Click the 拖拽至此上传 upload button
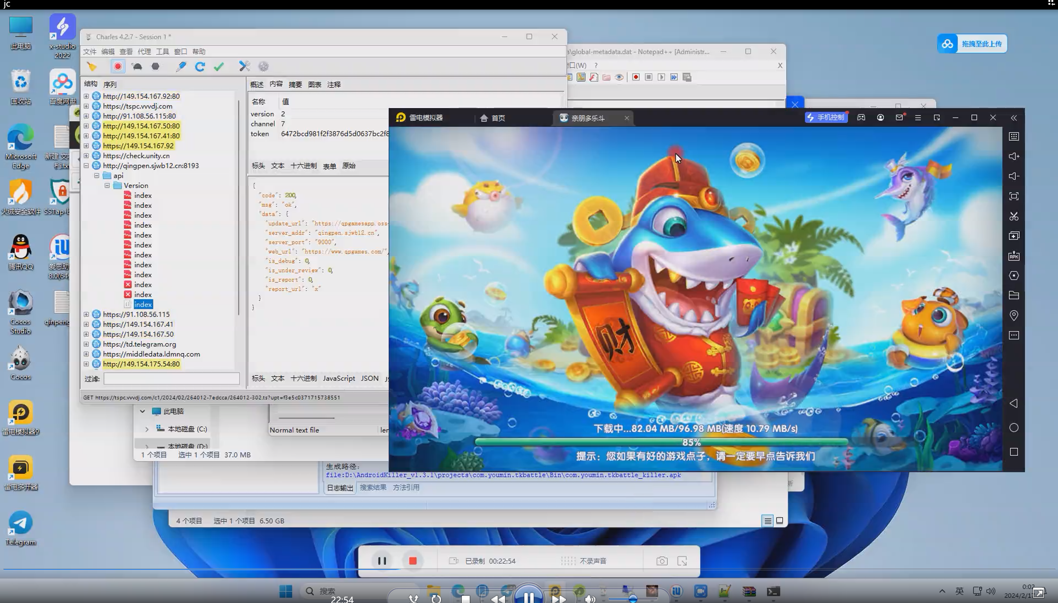1058x603 pixels. pyautogui.click(x=972, y=44)
